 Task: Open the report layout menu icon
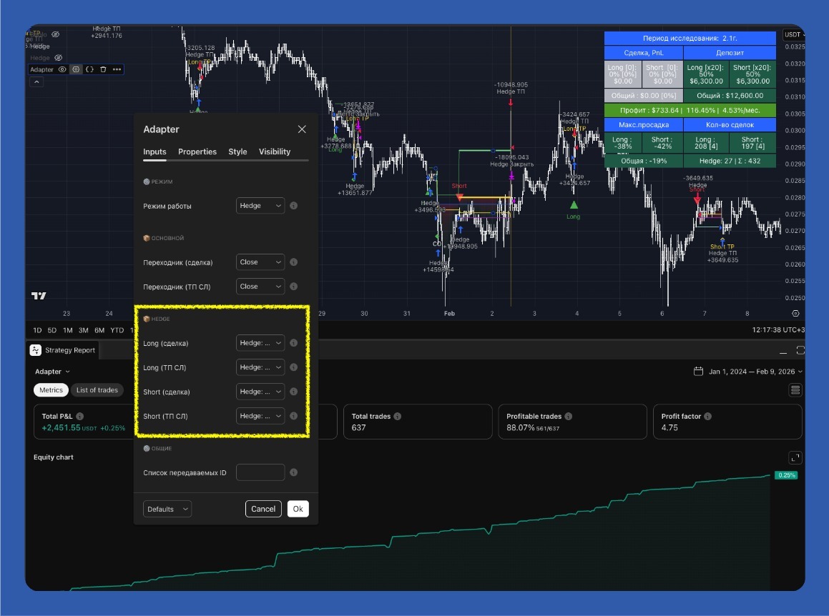click(x=795, y=390)
